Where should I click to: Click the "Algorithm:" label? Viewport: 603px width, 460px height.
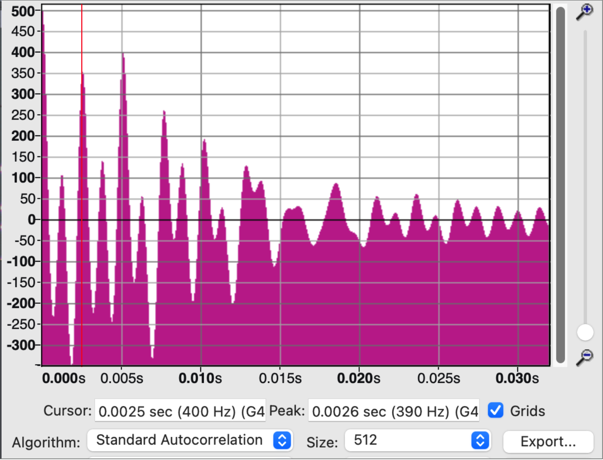pyautogui.click(x=46, y=442)
